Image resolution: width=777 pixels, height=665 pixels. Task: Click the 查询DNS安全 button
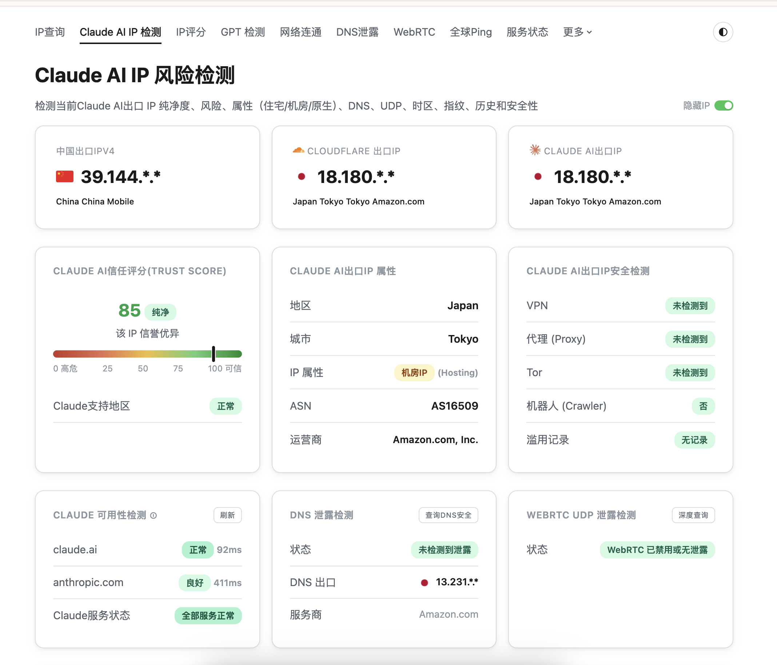coord(448,515)
